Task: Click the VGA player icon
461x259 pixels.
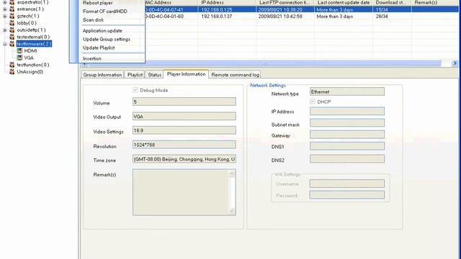Action: click(19, 58)
